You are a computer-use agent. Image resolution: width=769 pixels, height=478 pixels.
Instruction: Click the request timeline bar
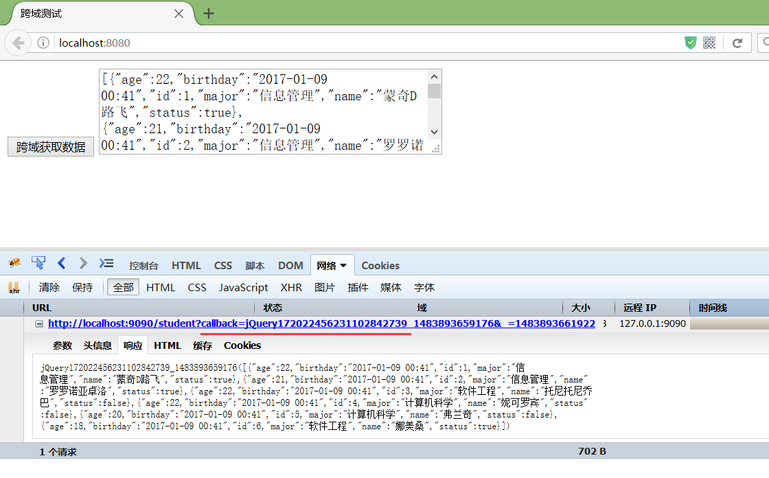[729, 323]
